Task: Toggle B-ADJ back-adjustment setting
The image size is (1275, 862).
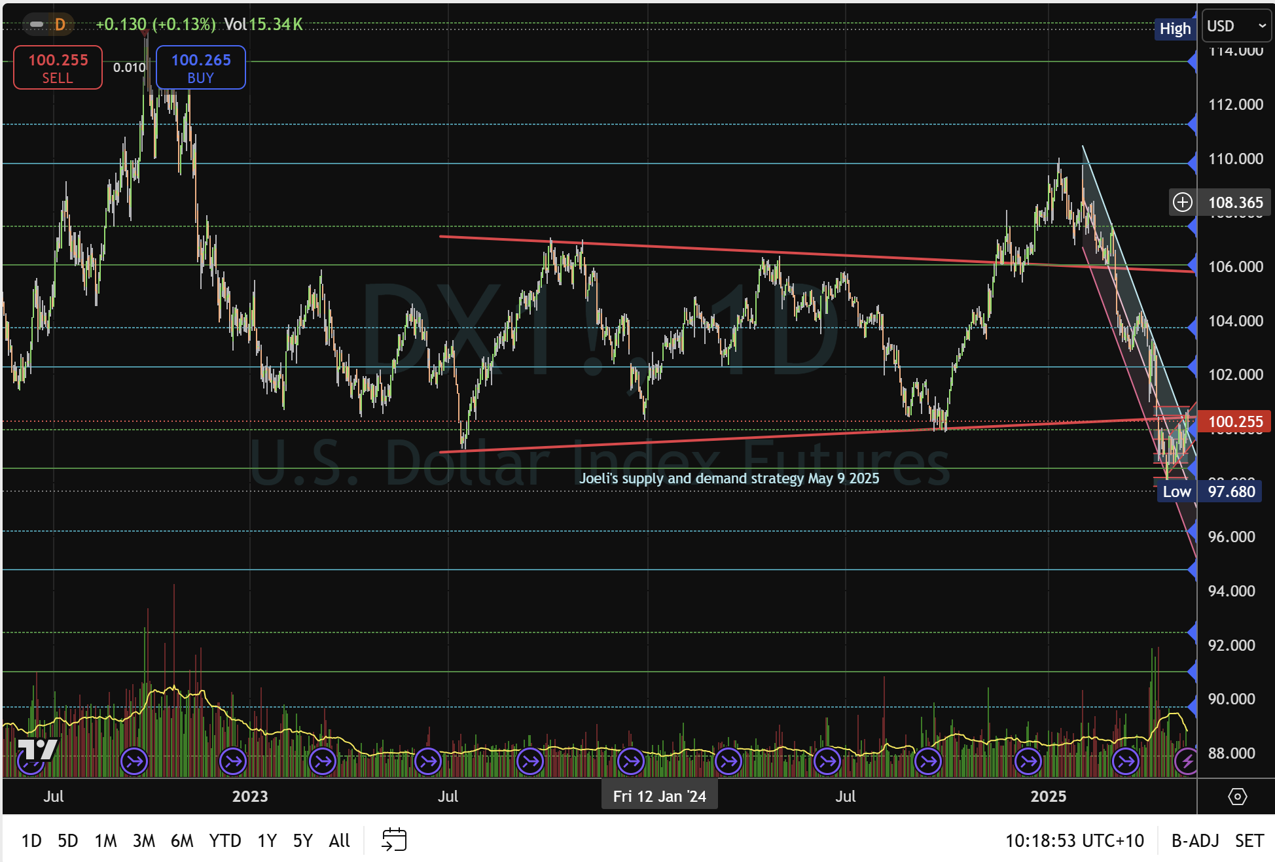Action: (x=1194, y=840)
